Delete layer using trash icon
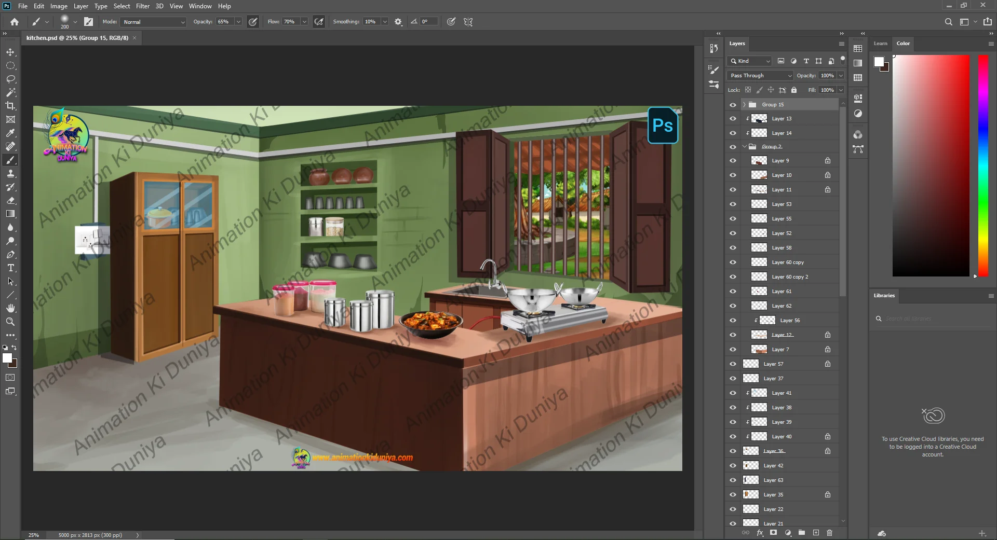This screenshot has height=540, width=997. [x=829, y=533]
